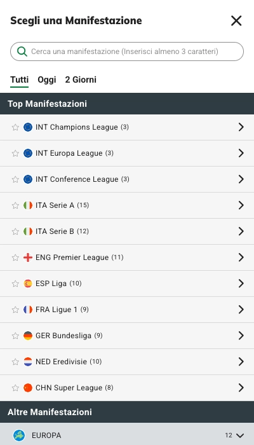Close the Scegli una Manifestazione dialog
Image resolution: width=254 pixels, height=445 pixels.
pyautogui.click(x=236, y=21)
